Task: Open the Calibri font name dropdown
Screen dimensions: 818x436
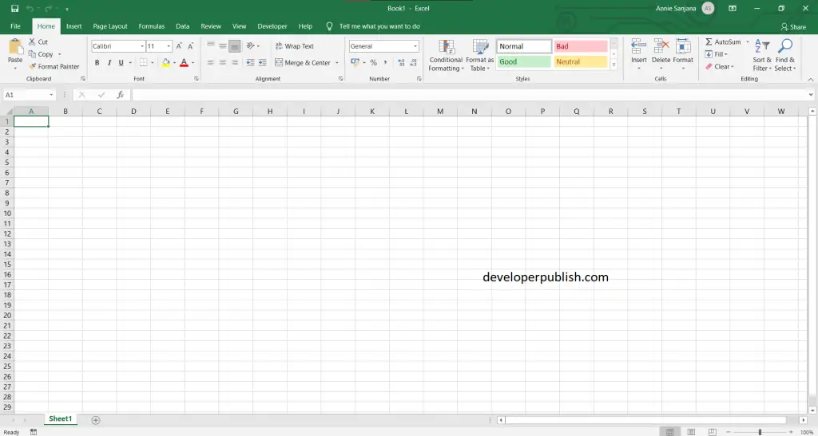Action: pos(142,46)
